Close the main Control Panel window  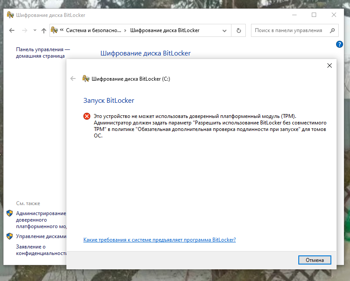point(334,15)
